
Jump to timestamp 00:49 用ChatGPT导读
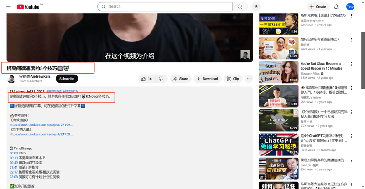(14, 163)
